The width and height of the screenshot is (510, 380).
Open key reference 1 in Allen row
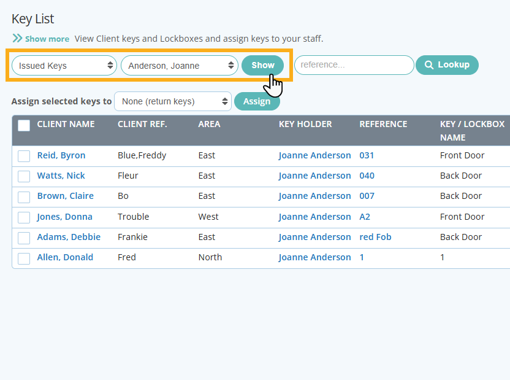point(362,257)
